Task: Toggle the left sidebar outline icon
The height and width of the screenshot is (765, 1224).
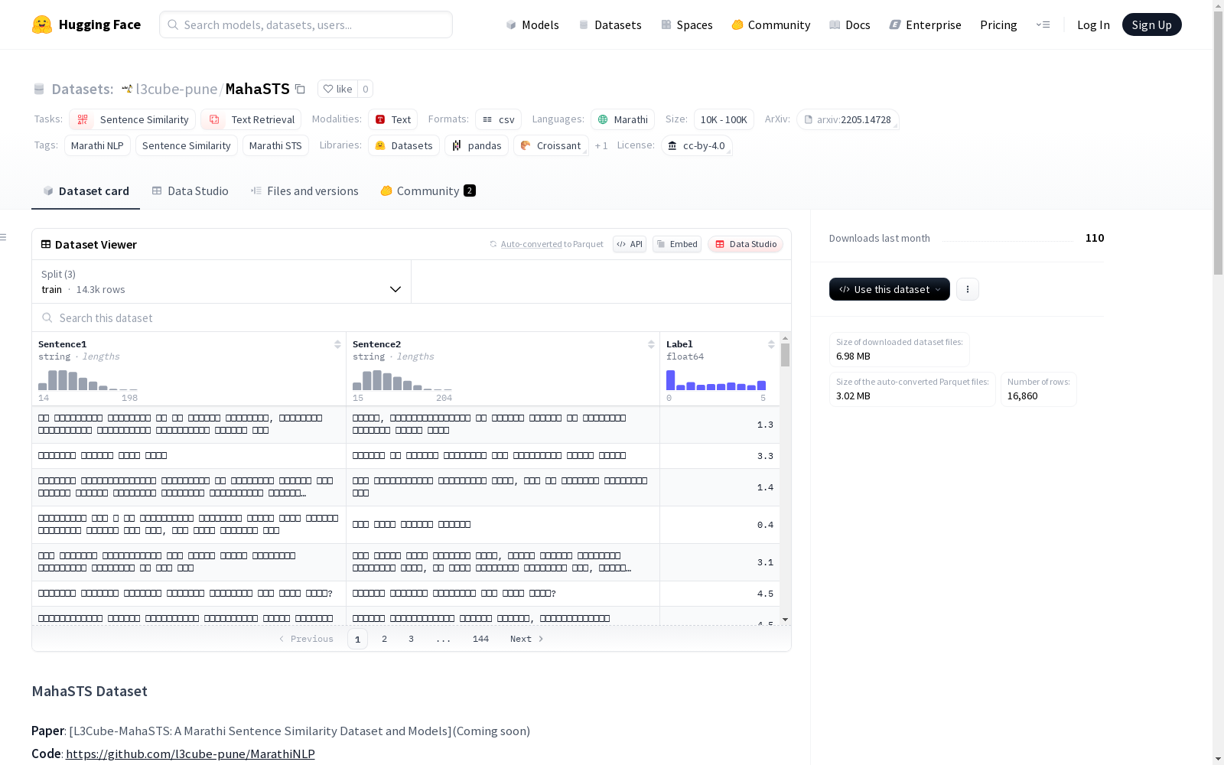Action: click(4, 237)
